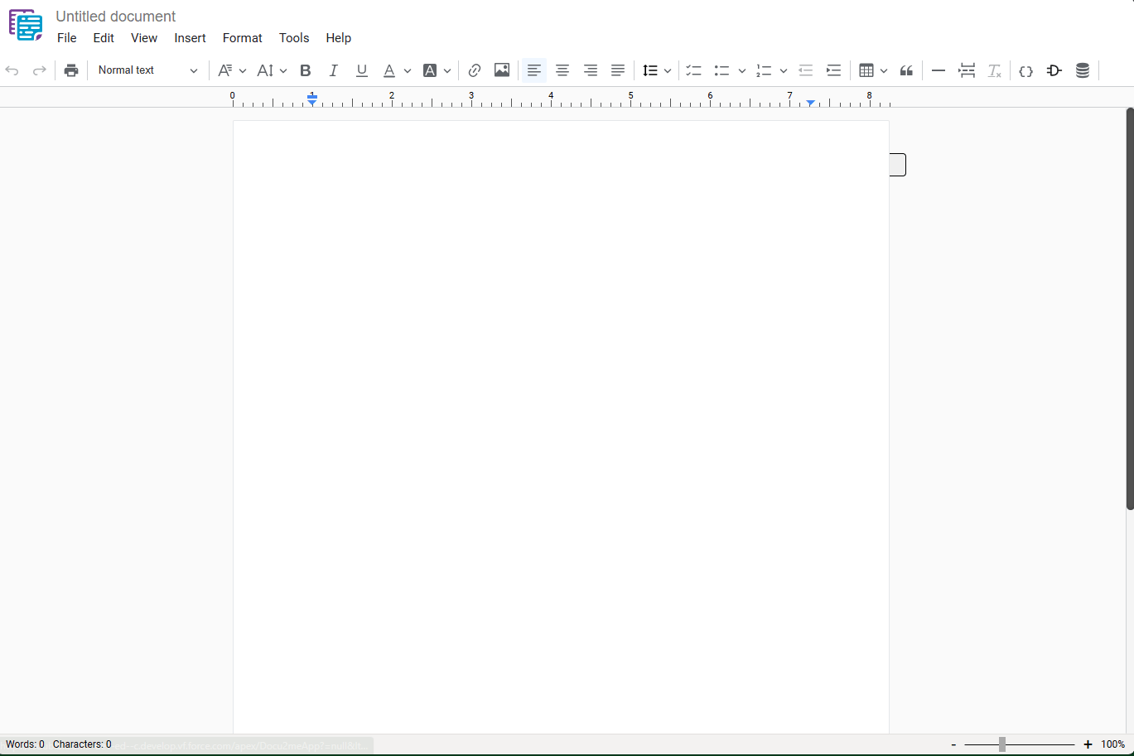The height and width of the screenshot is (756, 1134).
Task: Expand the font family dropdown arrow
Action: pos(243,71)
